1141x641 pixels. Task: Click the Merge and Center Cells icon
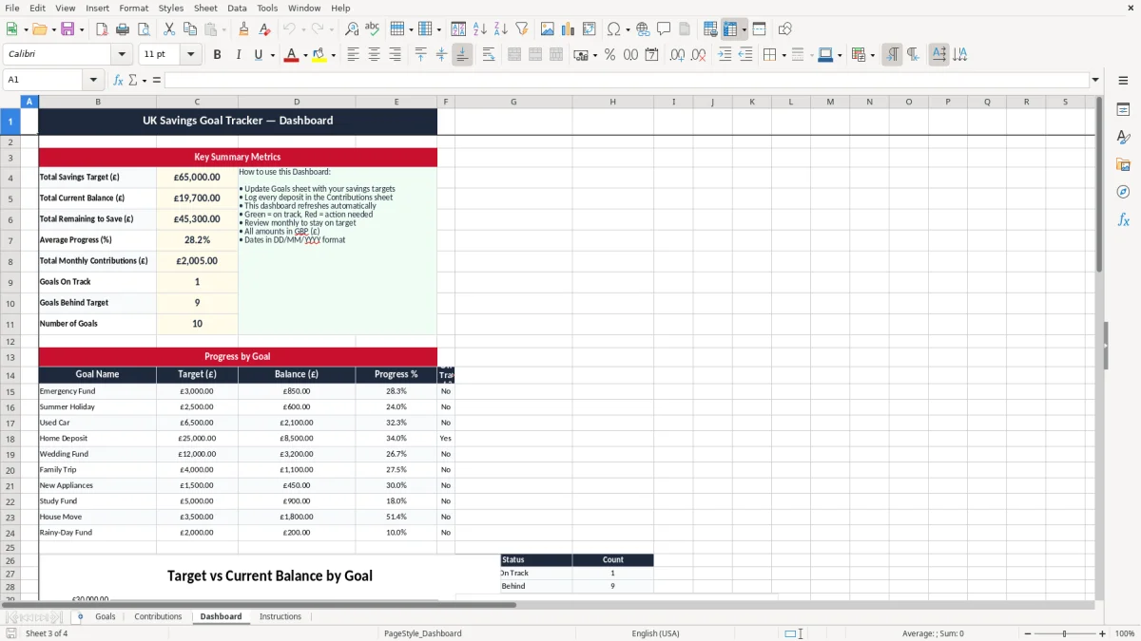click(514, 55)
